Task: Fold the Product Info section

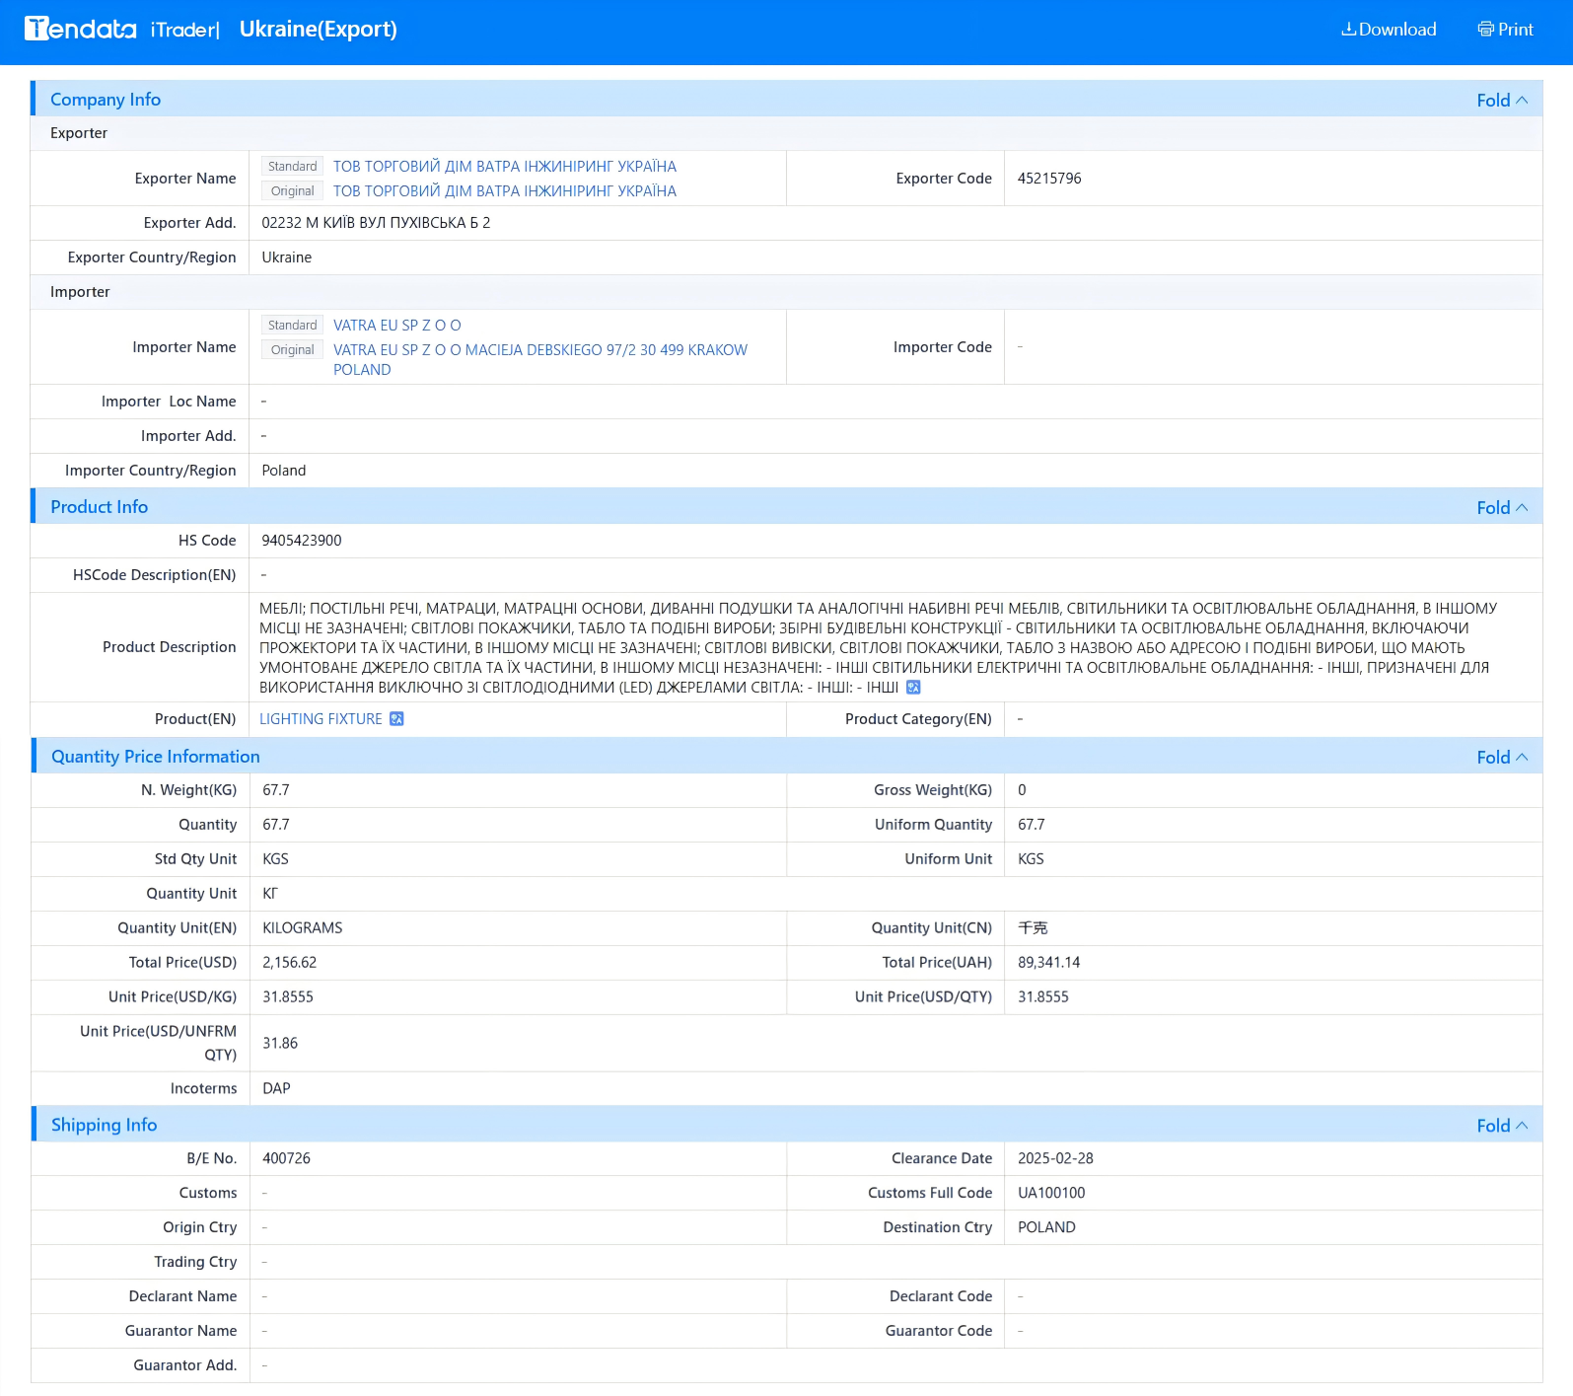Action: coord(1502,507)
